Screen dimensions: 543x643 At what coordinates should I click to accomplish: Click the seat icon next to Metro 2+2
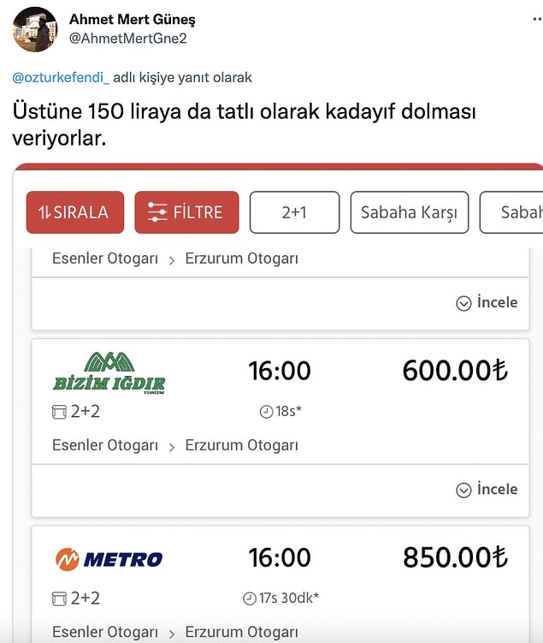click(x=59, y=598)
